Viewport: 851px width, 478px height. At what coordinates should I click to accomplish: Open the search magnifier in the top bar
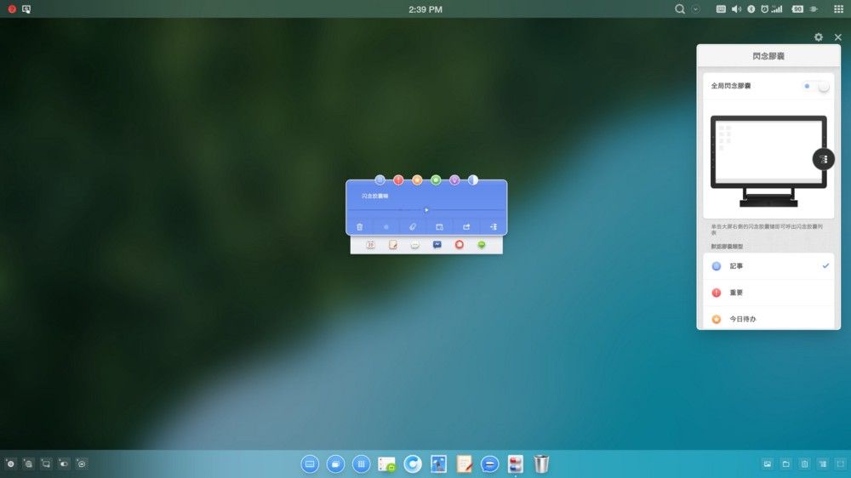[680, 9]
